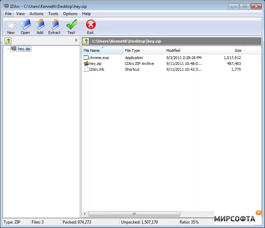The width and height of the screenshot is (265, 228).
Task: Click the Open archive toolbar icon
Action: coord(25,24)
